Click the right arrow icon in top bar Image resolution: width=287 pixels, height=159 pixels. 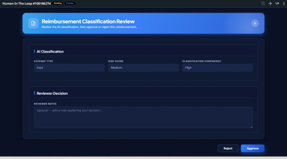tap(270, 4)
